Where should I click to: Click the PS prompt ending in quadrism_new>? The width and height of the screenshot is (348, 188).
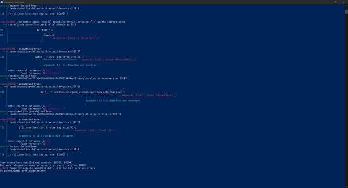(x=23, y=171)
